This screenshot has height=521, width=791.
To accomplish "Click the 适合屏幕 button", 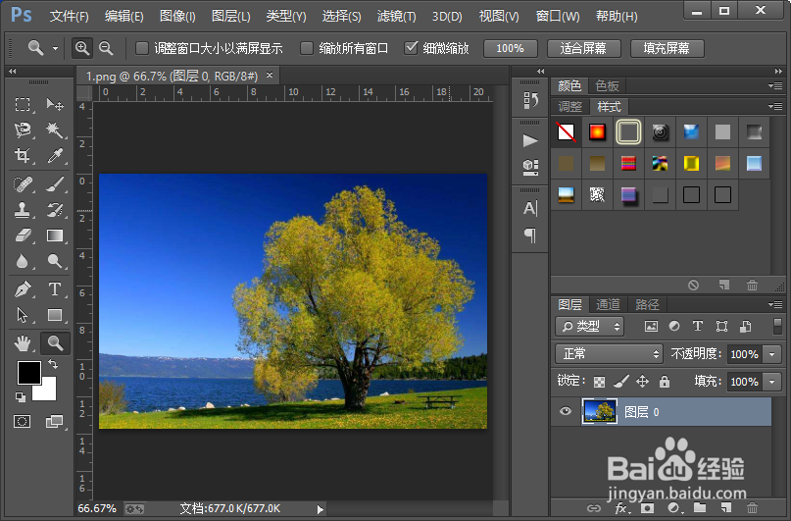I will [x=583, y=48].
